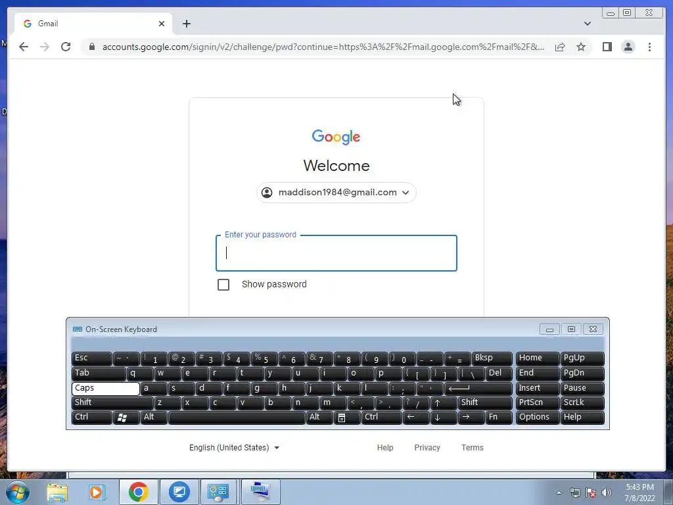Image resolution: width=673 pixels, height=505 pixels.
Task: Reload the page in Chrome
Action: coord(66,47)
